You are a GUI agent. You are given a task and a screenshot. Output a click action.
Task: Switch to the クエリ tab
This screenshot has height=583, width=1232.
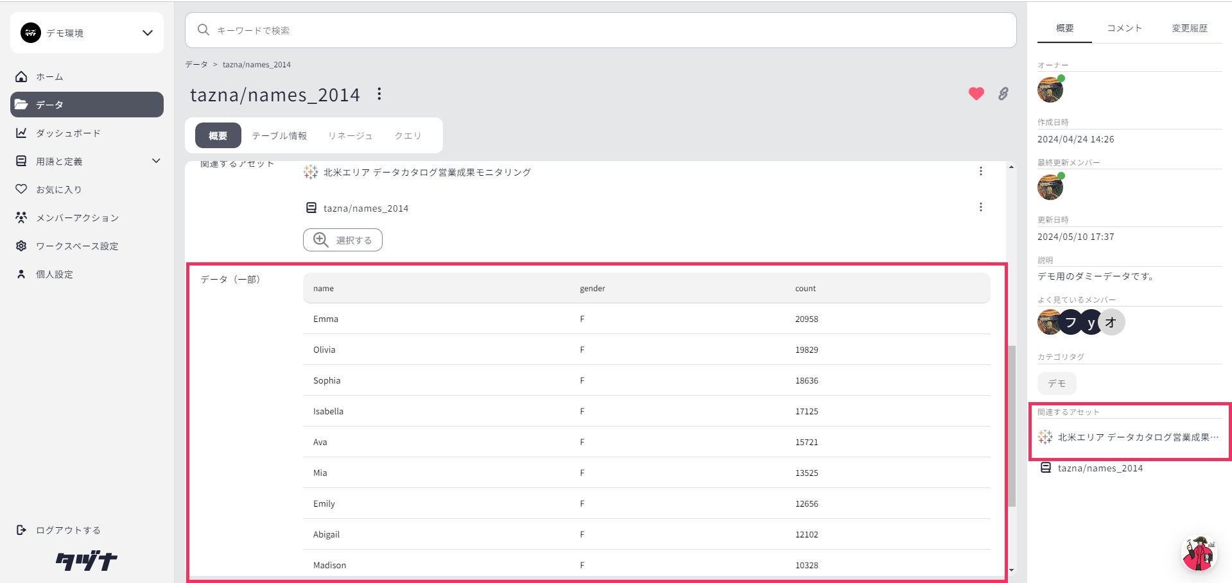pyautogui.click(x=408, y=135)
